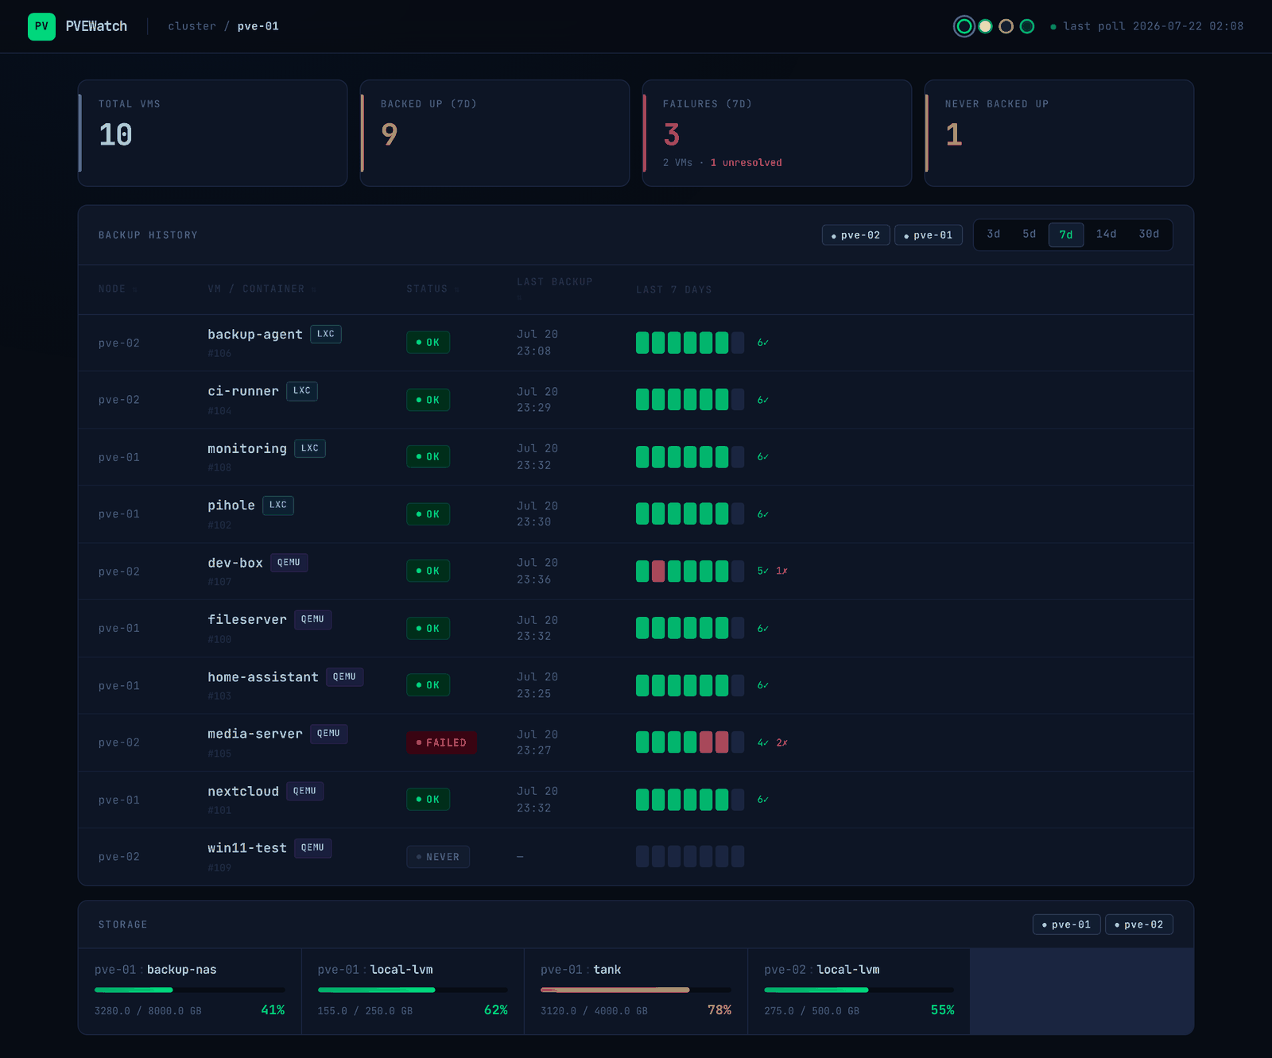Sort table by LAST BACKUP header
The width and height of the screenshot is (1272, 1058).
tap(554, 289)
